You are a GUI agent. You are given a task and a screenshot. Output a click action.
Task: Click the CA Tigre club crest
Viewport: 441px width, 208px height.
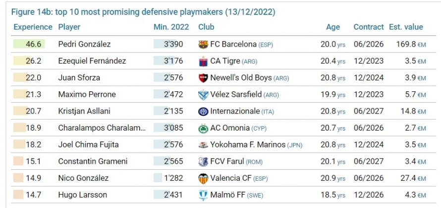(203, 62)
